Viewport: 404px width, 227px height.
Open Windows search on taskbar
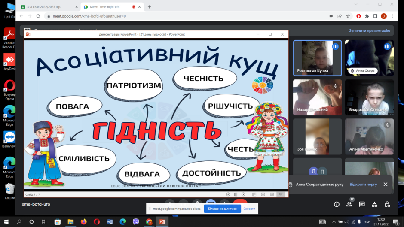(19, 221)
